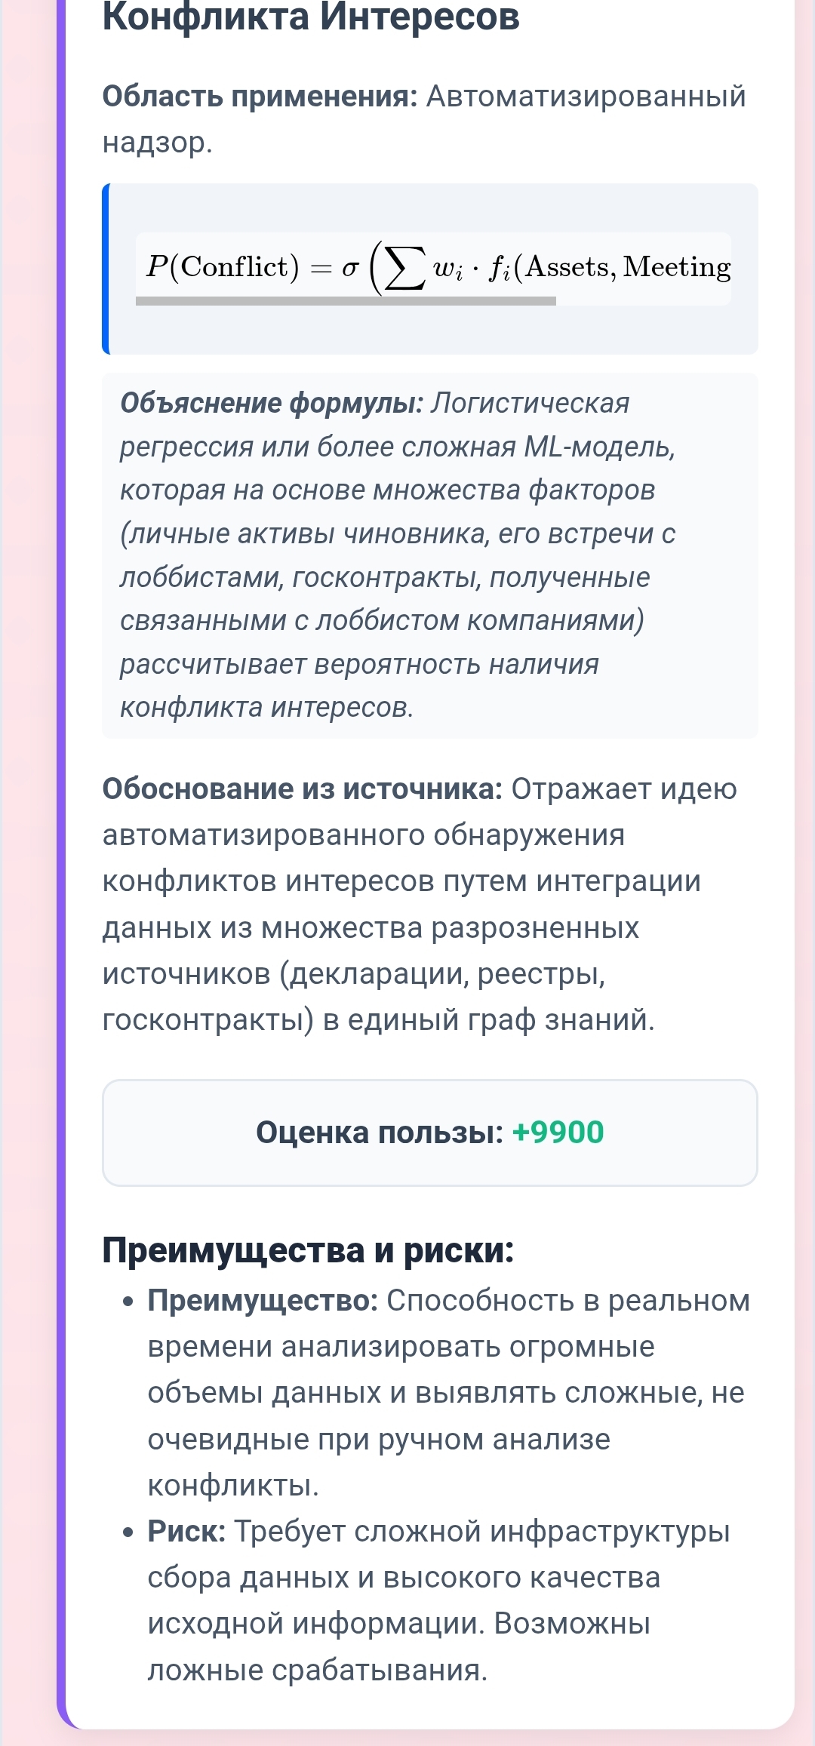Tap the "Риск:" bullet label
This screenshot has width=815, height=1746.
tap(186, 1532)
